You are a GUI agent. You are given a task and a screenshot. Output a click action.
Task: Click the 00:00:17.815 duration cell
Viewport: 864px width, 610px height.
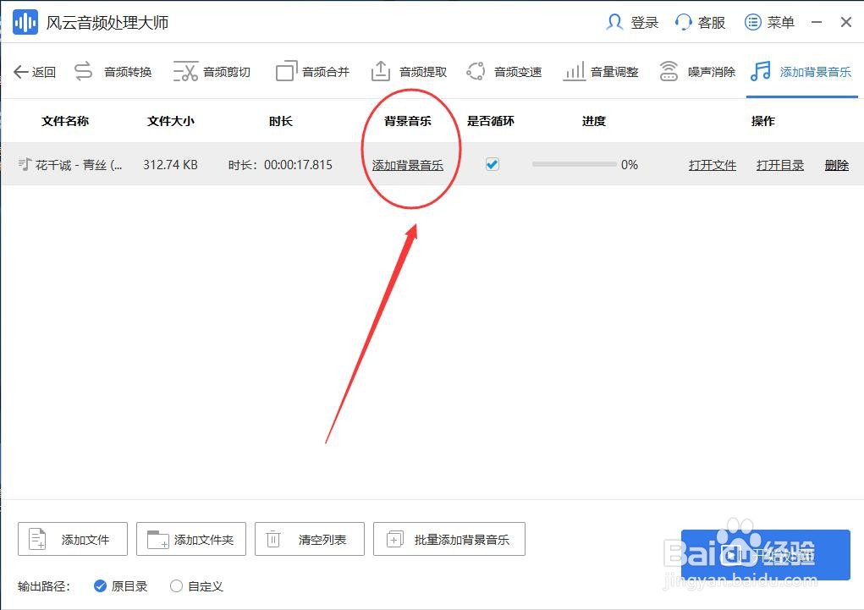pos(298,165)
